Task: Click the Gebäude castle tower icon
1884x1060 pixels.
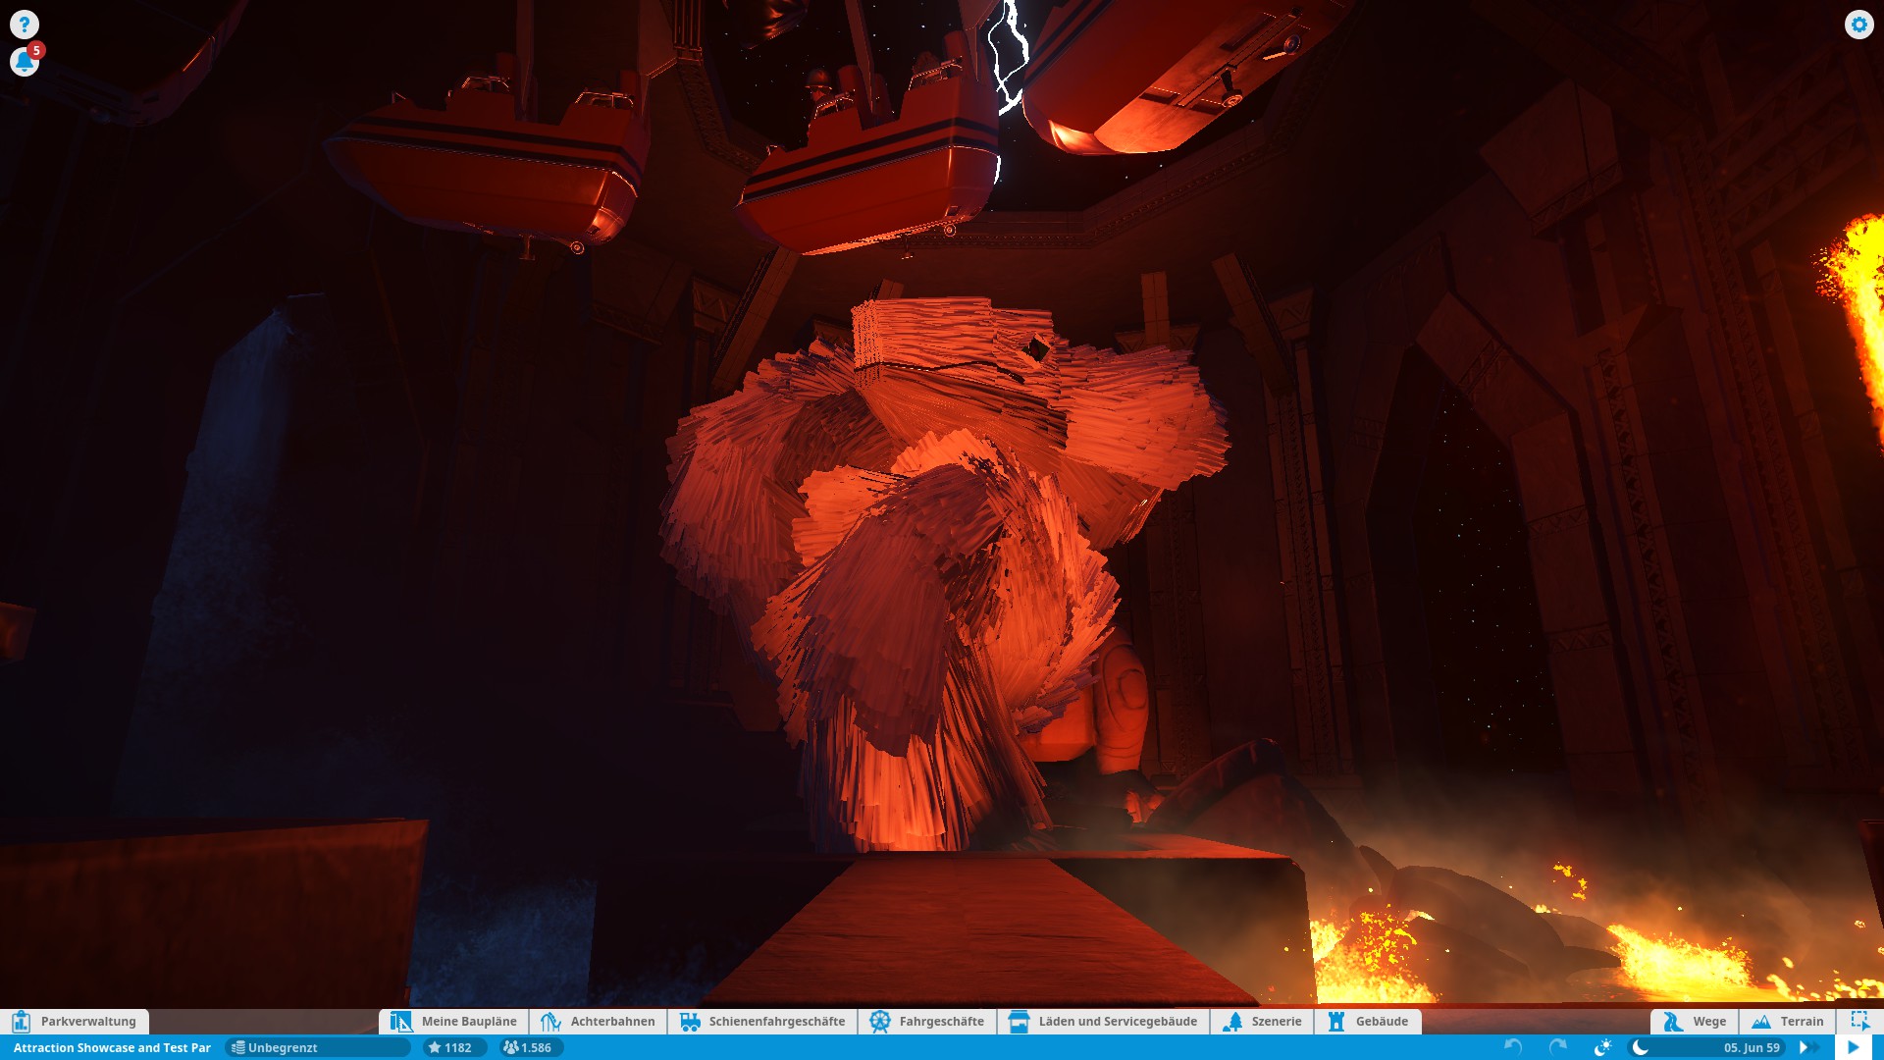Action: [1335, 1022]
